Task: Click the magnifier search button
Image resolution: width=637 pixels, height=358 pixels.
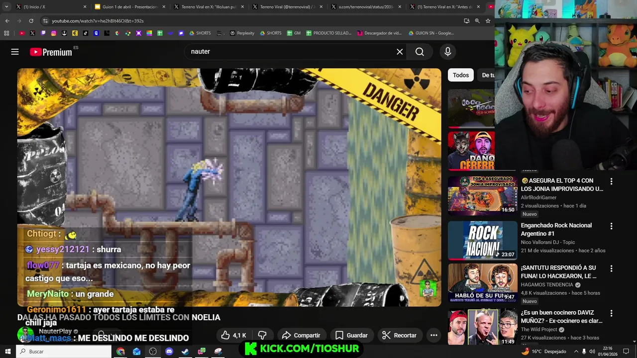Action: tap(420, 52)
